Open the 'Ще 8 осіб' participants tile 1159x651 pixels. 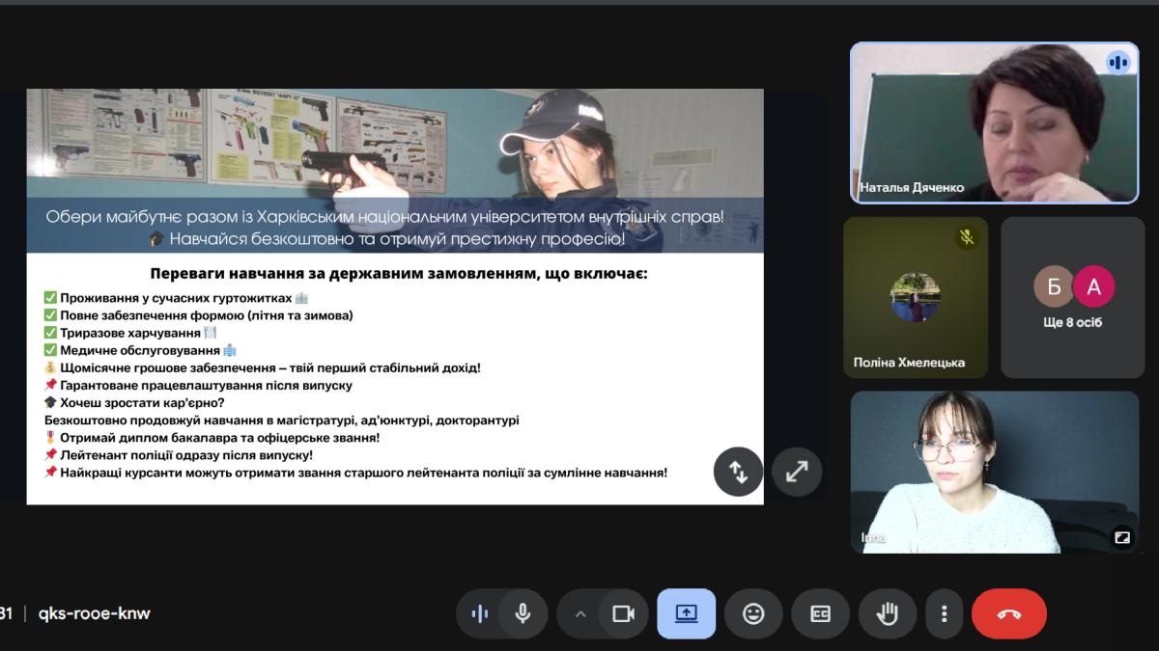[1073, 297]
